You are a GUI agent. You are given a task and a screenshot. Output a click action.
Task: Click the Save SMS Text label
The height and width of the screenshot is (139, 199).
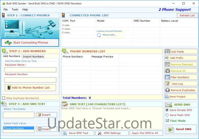click(78, 133)
